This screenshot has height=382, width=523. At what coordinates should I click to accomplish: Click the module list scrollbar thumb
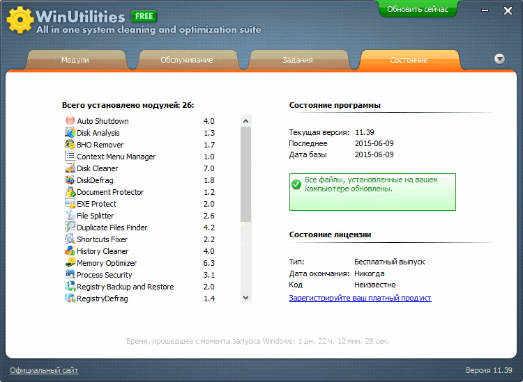pyautogui.click(x=246, y=175)
